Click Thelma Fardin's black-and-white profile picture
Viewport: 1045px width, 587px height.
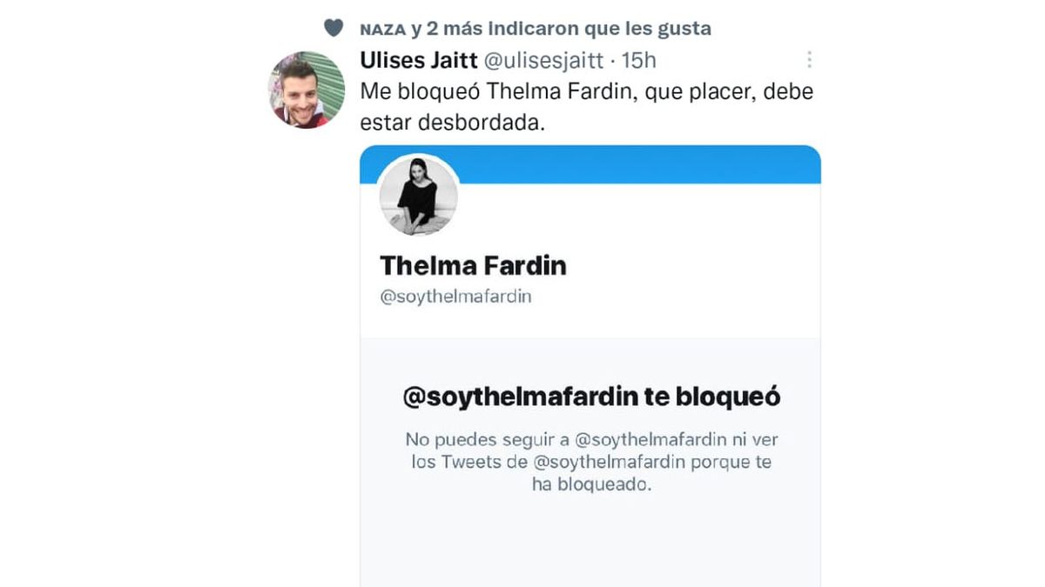tap(418, 197)
